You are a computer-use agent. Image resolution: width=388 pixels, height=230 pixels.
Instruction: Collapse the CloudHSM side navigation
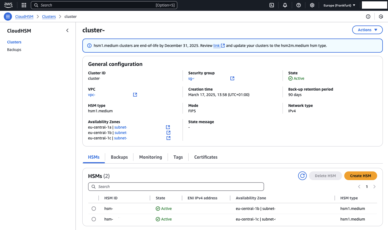pos(67,31)
